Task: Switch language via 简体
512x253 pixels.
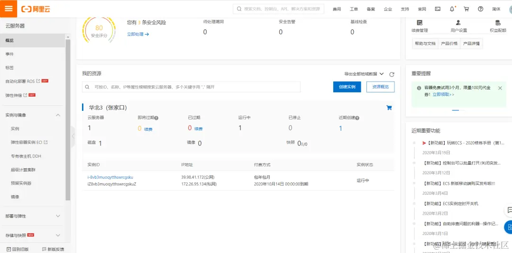Action: (x=496, y=9)
